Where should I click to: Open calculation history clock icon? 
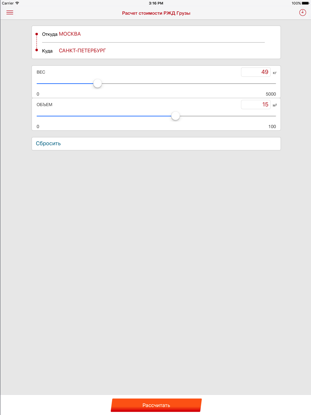coord(302,12)
